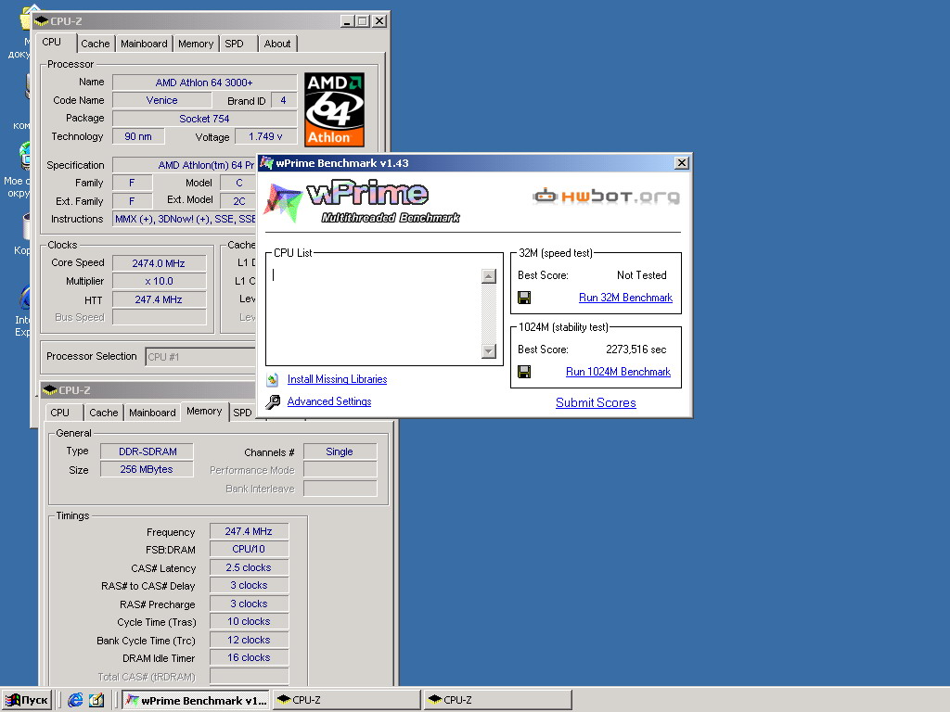
Task: Switch to Cache tab in top CPU-Z
Action: [96, 44]
